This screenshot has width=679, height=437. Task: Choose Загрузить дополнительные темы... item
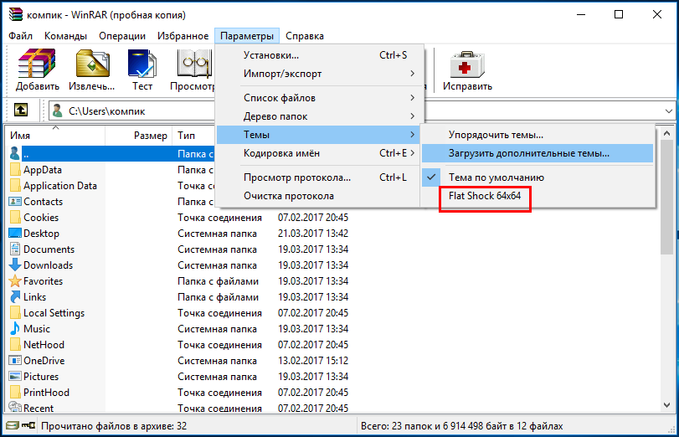click(x=538, y=153)
